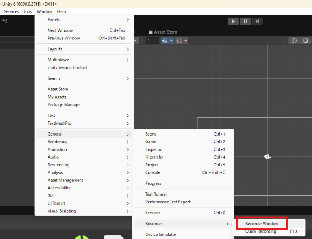
Task: Click the wireframe sphere draw mode icon
Action: (294, 41)
